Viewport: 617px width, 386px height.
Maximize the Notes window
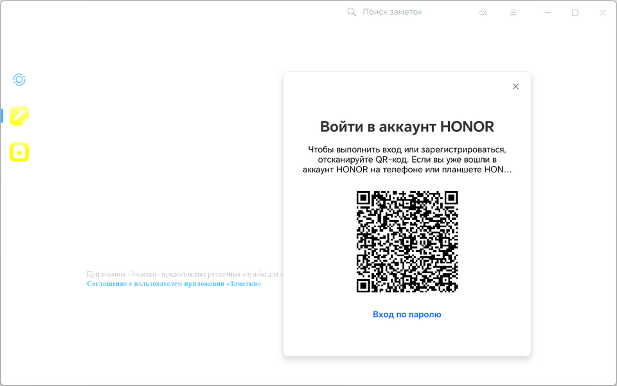point(575,13)
